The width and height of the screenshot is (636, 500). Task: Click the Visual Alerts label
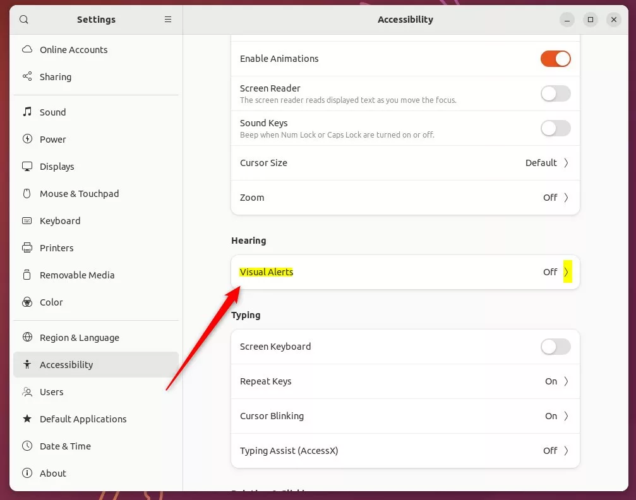266,271
